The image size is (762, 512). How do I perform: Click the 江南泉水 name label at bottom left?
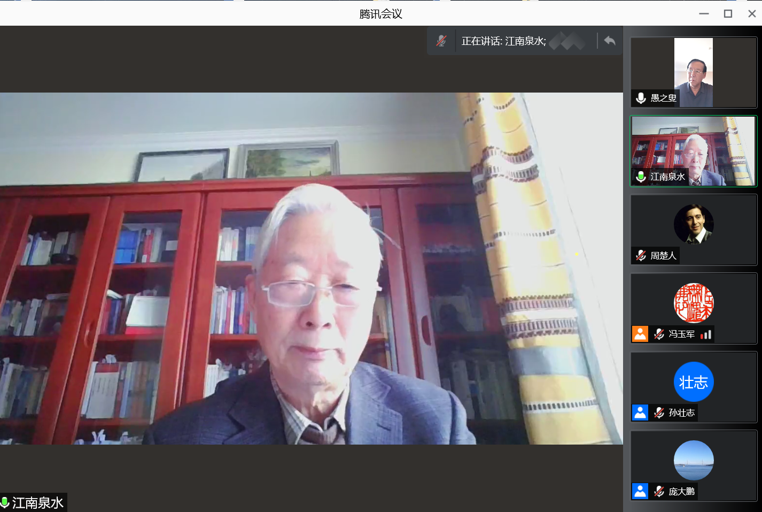point(37,503)
